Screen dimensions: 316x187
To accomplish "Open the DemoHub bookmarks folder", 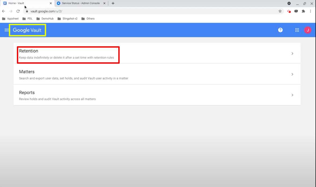I will point(45,19).
